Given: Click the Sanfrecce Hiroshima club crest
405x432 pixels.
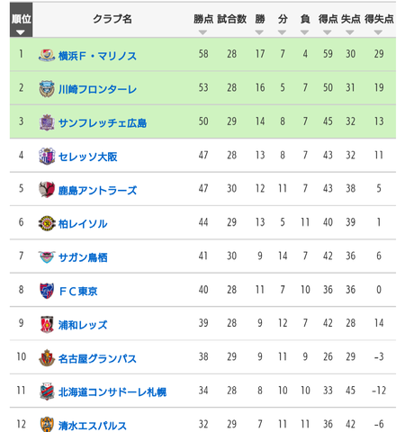Looking at the screenshot, I should [x=47, y=122].
